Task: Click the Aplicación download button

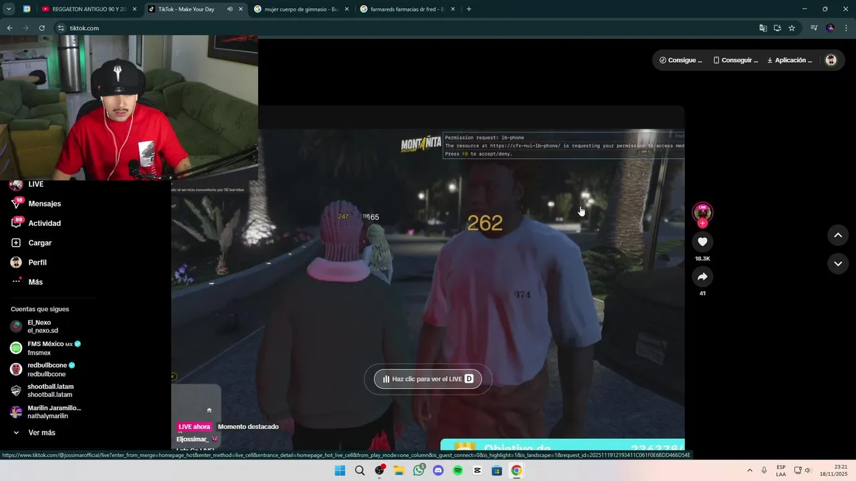Action: pyautogui.click(x=790, y=60)
